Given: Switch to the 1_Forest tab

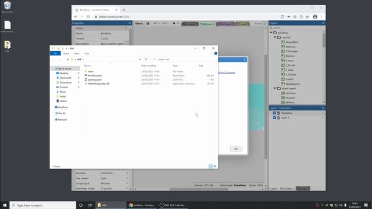Looking at the screenshot, I should pyautogui.click(x=242, y=24).
